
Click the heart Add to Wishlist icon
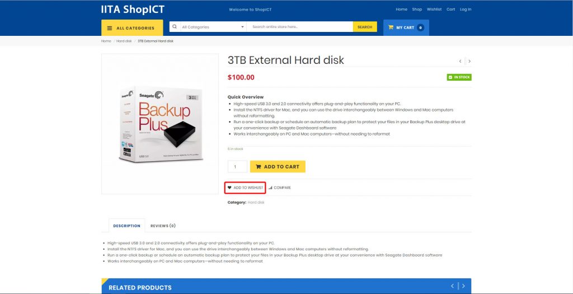(229, 188)
